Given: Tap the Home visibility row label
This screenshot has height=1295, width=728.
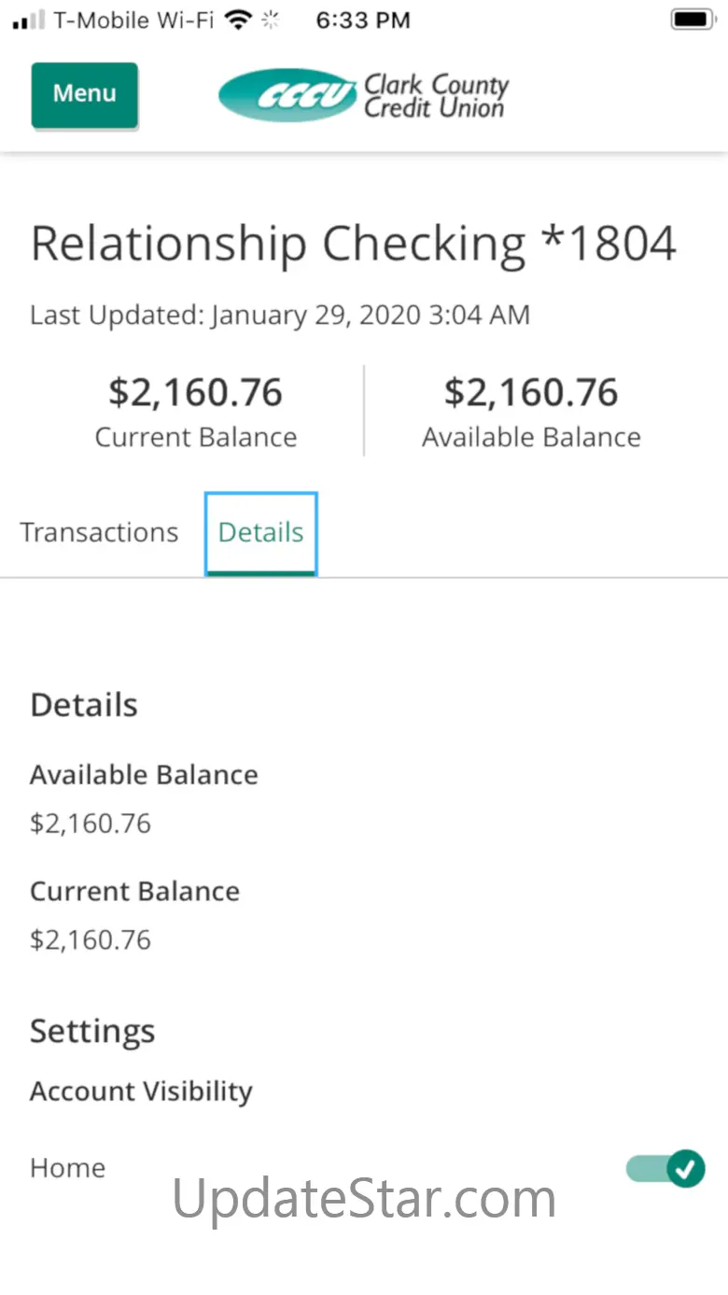Looking at the screenshot, I should click(x=67, y=1168).
